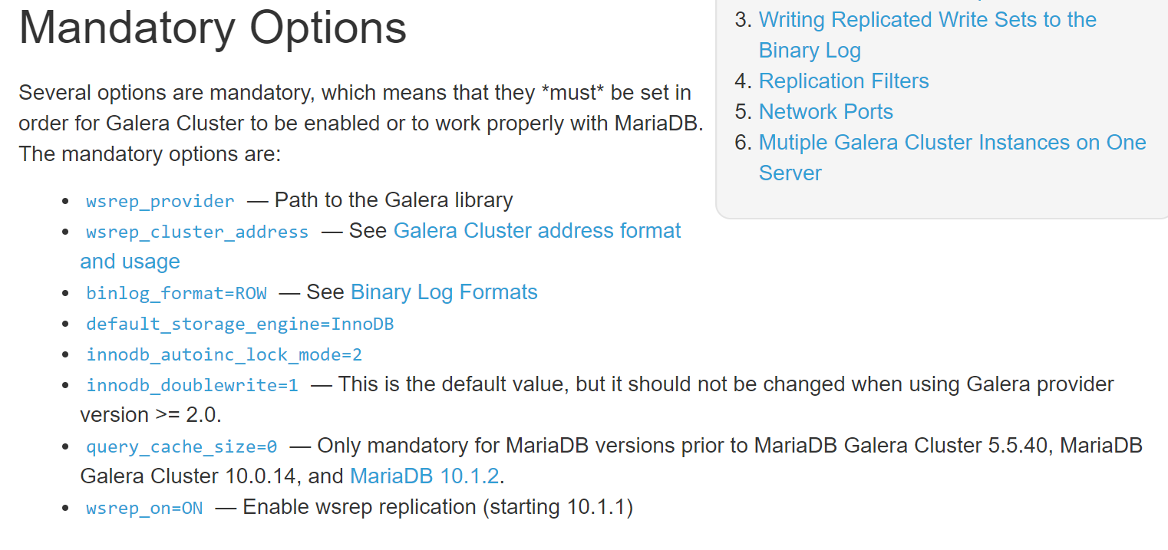This screenshot has height=550, width=1168.
Task: Open the innodb_autoinc_lock_mode=2 link
Action: [224, 354]
